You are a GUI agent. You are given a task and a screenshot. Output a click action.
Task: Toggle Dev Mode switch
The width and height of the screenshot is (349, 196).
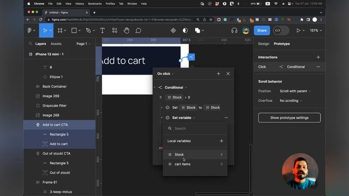[281, 30]
